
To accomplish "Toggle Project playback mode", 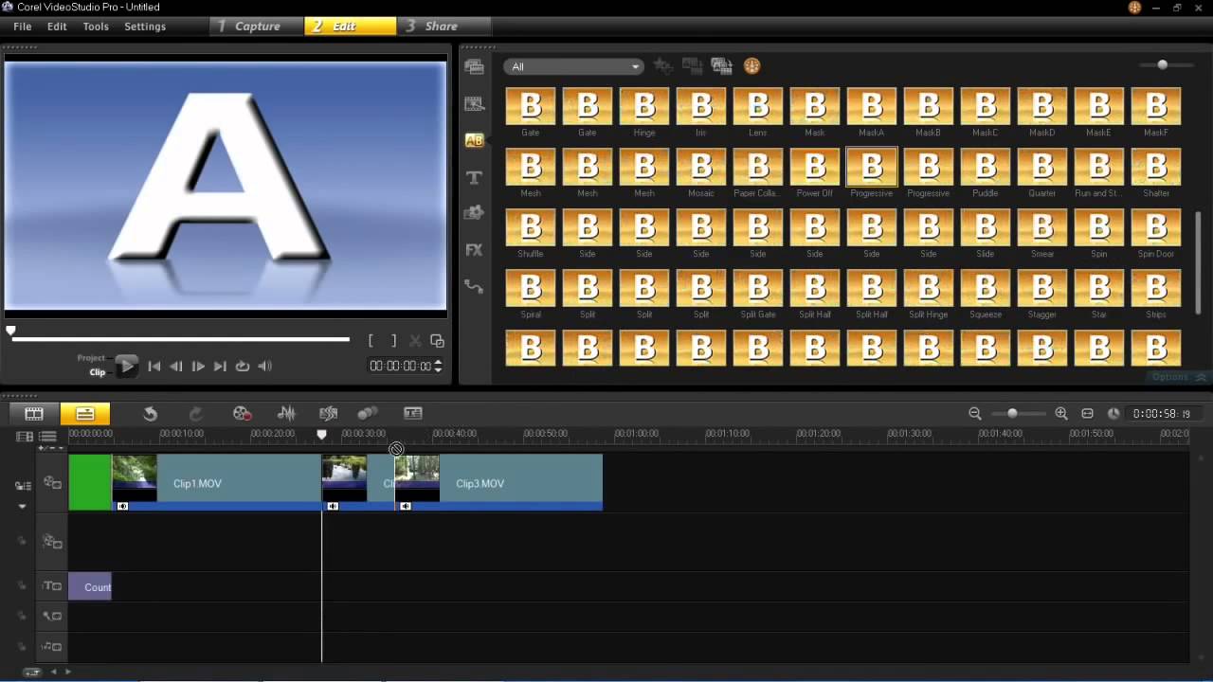I will (91, 358).
